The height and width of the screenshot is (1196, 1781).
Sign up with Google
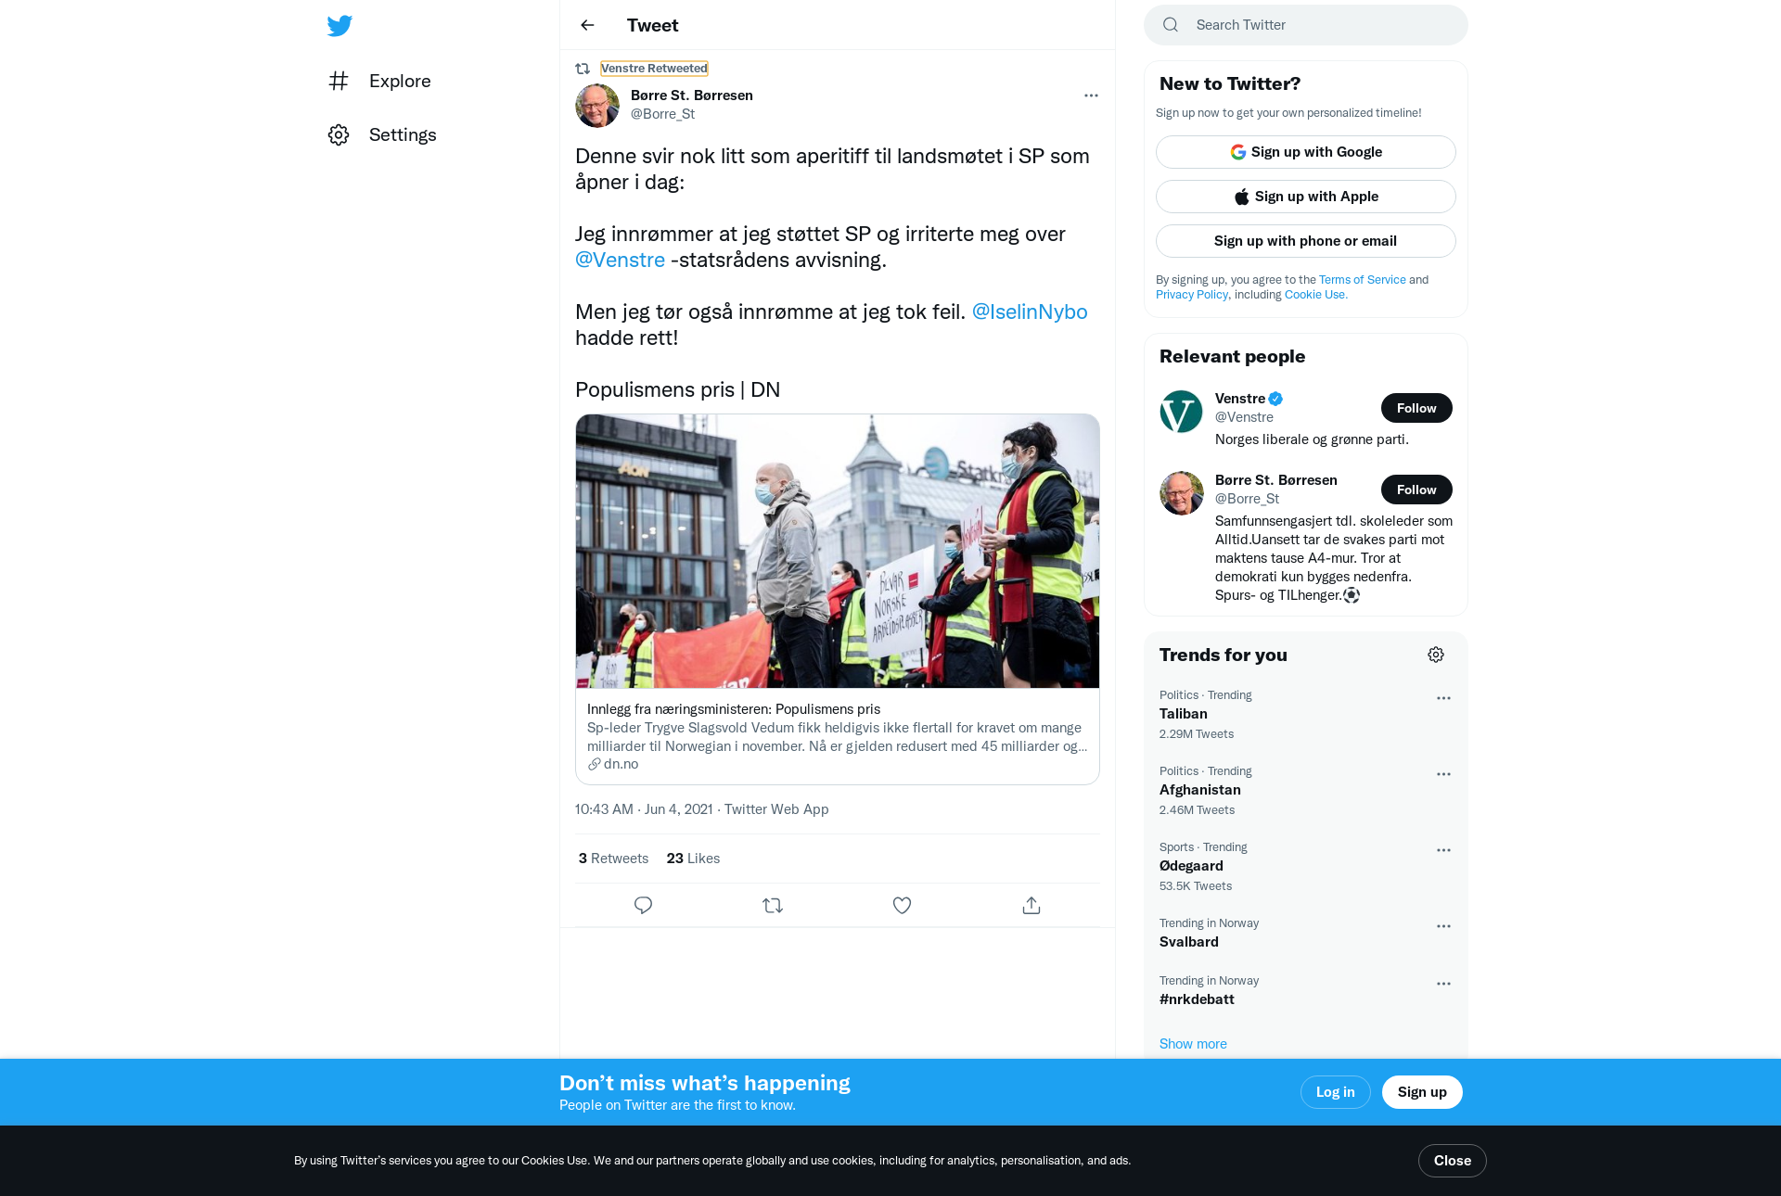click(x=1306, y=152)
